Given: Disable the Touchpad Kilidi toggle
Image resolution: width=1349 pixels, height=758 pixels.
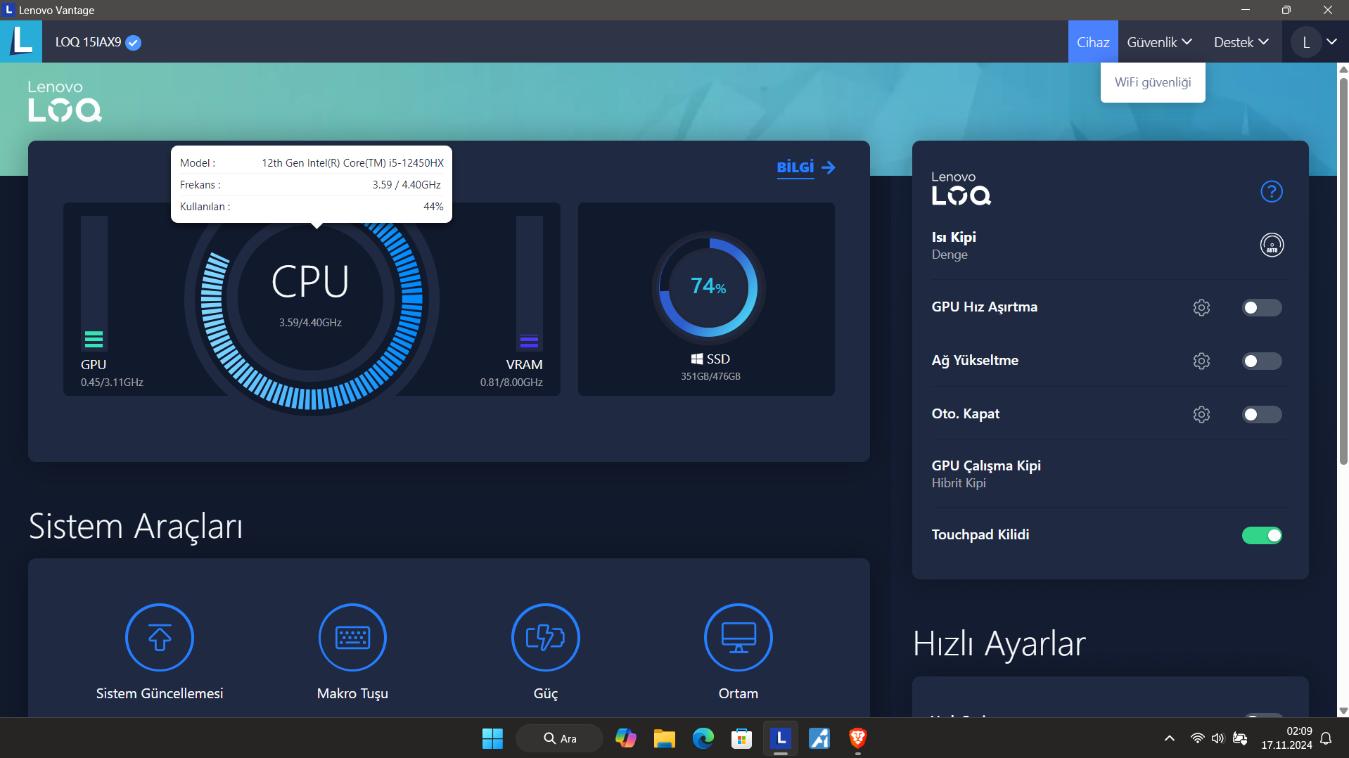Looking at the screenshot, I should (x=1261, y=535).
